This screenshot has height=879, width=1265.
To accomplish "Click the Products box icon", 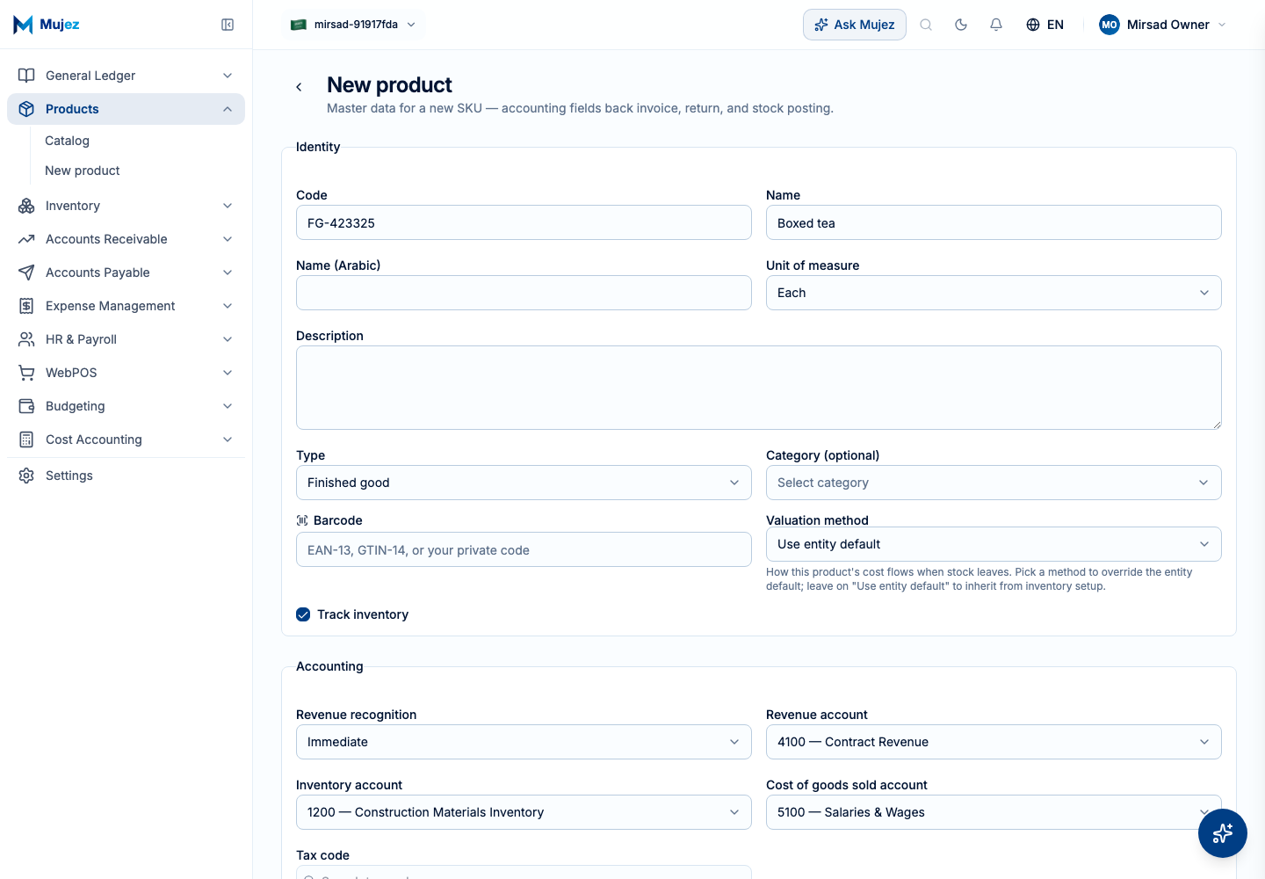I will tap(26, 109).
